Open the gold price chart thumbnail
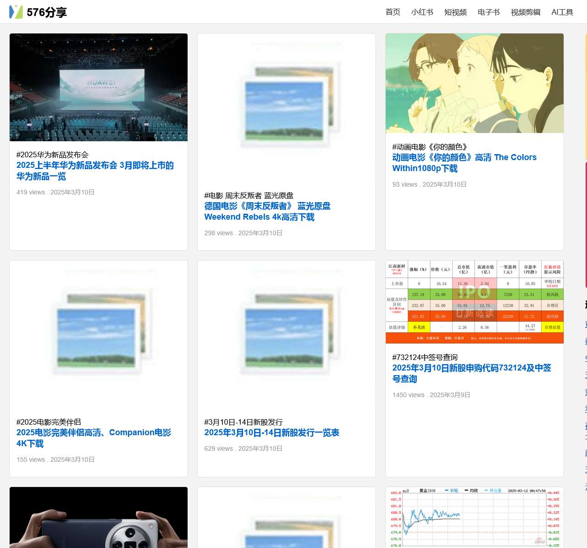587x548 pixels. tap(475, 517)
